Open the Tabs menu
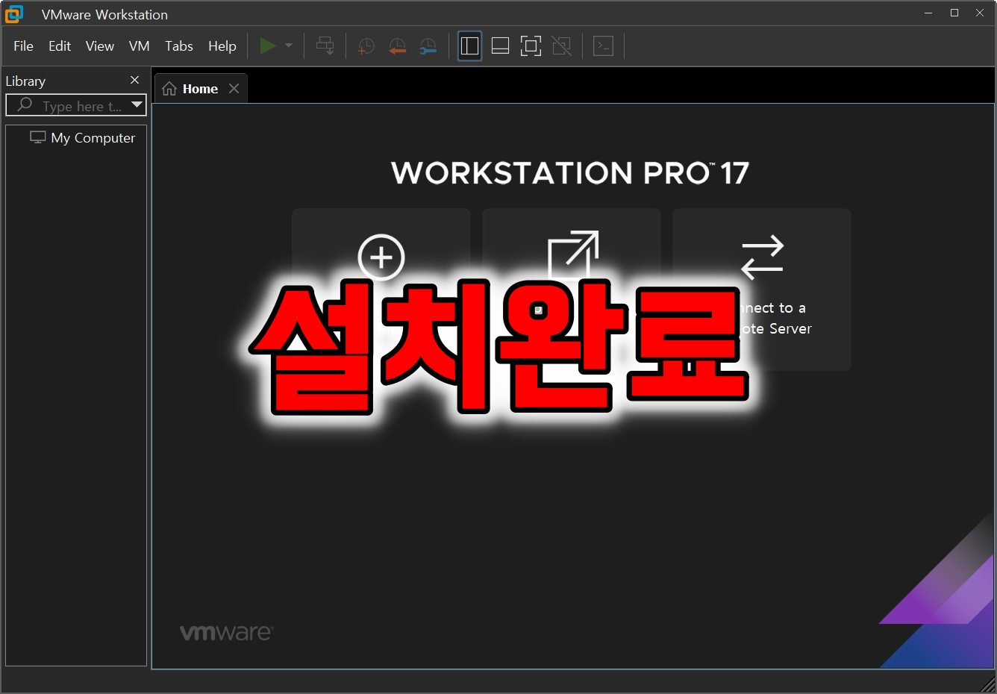This screenshot has height=694, width=997. tap(179, 46)
